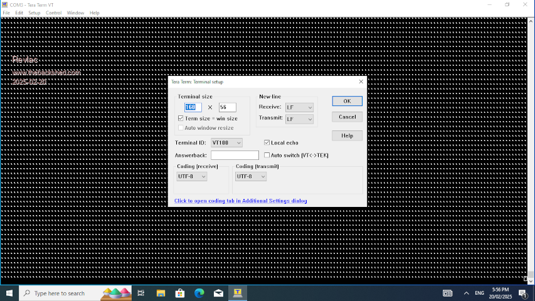Viewport: 535px width, 301px height.
Task: Open the Windows Start menu
Action: 9,293
